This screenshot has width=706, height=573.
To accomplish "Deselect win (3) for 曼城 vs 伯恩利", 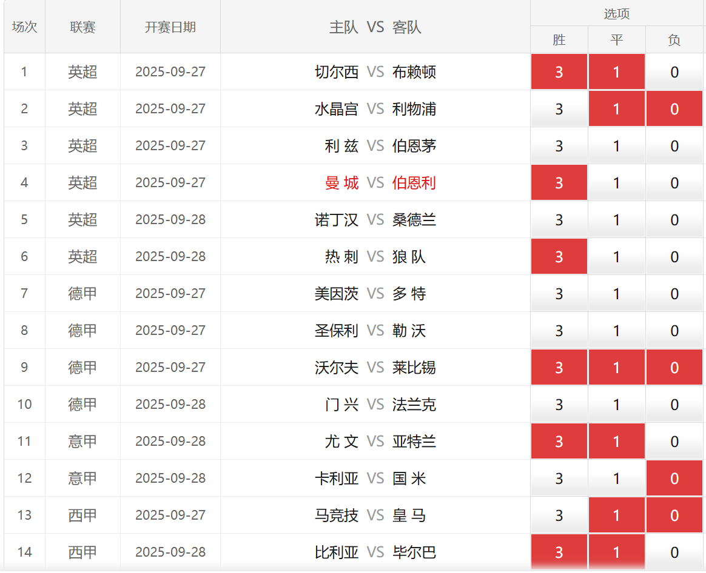I will point(559,183).
